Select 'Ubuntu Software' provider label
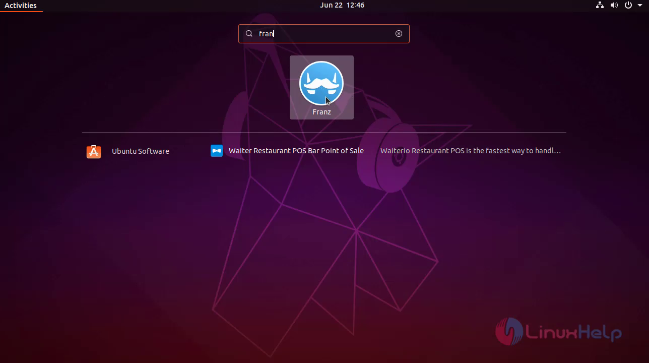 point(141,151)
